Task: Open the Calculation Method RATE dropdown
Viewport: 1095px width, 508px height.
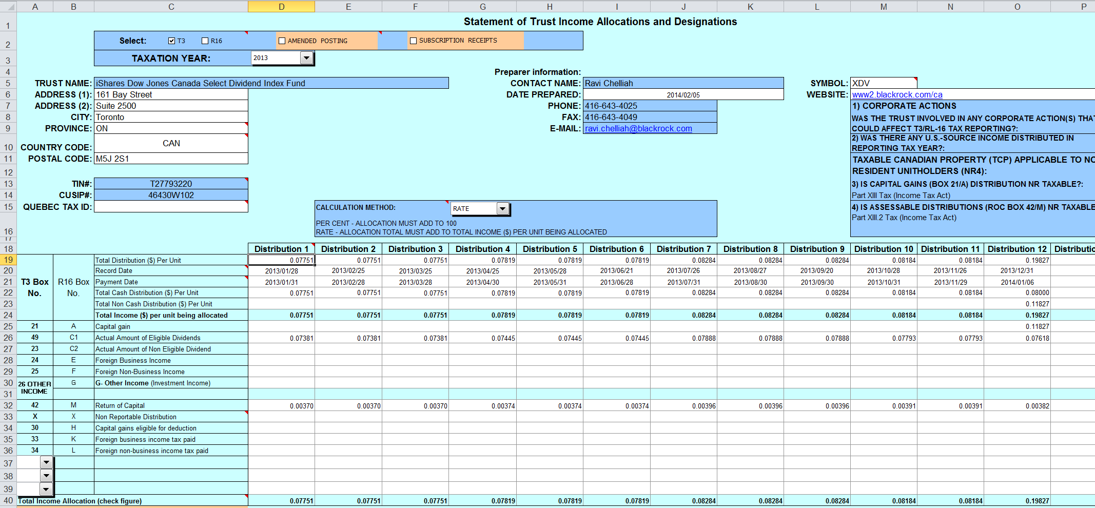Action: point(503,208)
